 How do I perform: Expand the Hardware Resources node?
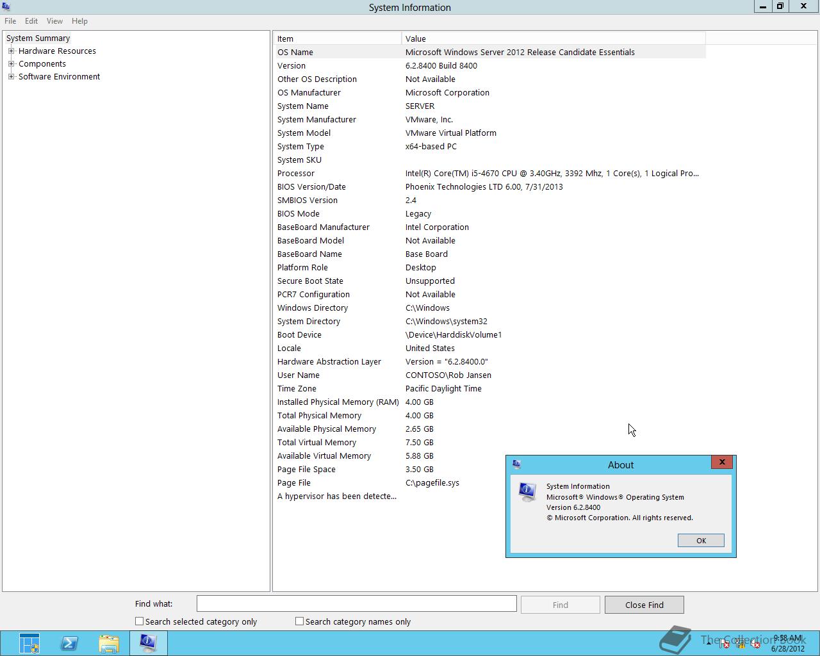11,51
